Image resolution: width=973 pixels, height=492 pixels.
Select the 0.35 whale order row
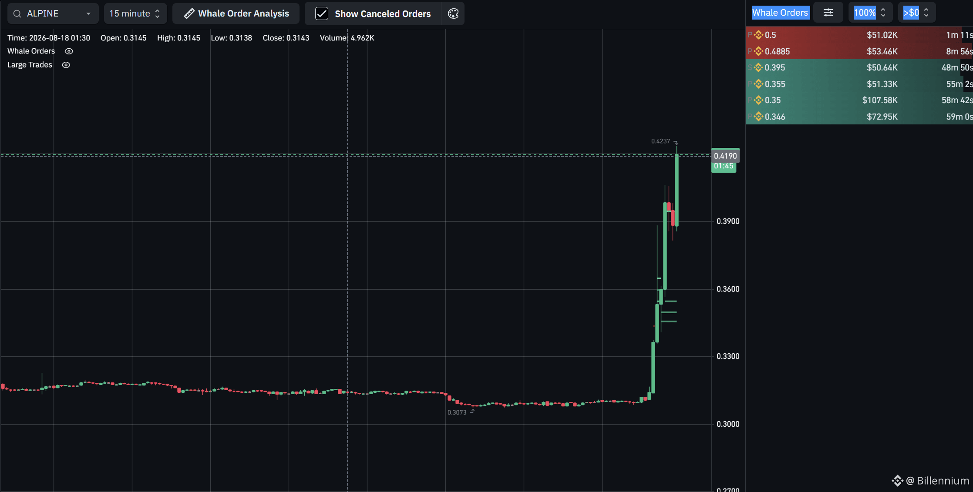pos(859,100)
